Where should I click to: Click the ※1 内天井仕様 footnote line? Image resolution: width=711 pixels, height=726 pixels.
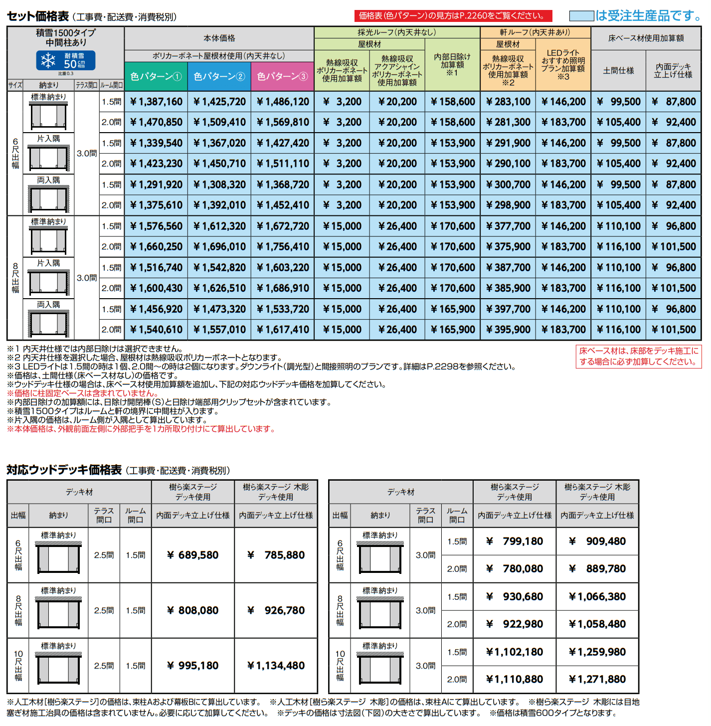click(95, 349)
